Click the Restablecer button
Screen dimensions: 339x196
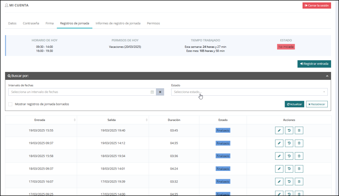[x=317, y=104]
